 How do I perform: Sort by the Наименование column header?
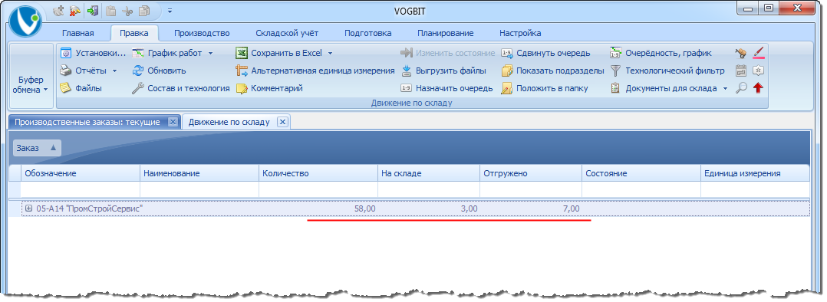(x=199, y=173)
